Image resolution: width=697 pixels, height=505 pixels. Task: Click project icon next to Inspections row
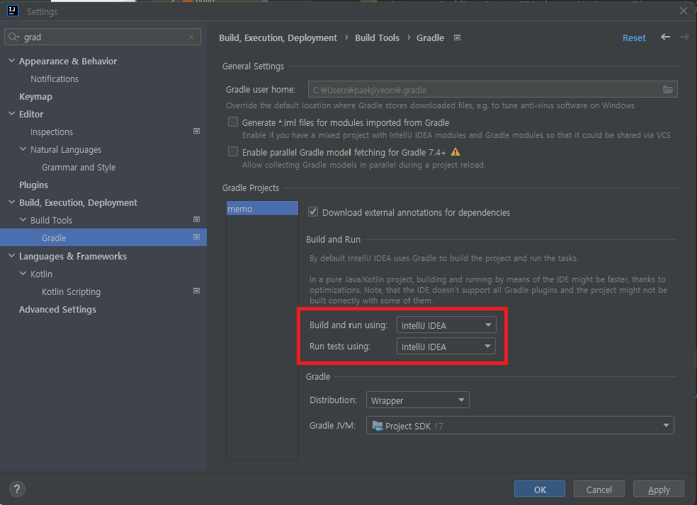tap(196, 131)
